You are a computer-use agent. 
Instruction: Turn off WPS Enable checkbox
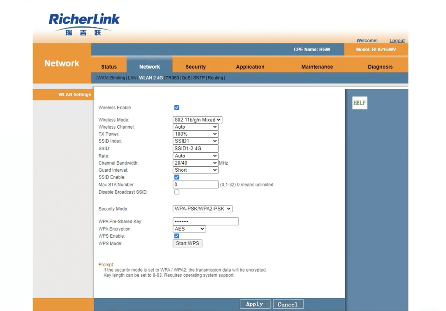point(177,236)
